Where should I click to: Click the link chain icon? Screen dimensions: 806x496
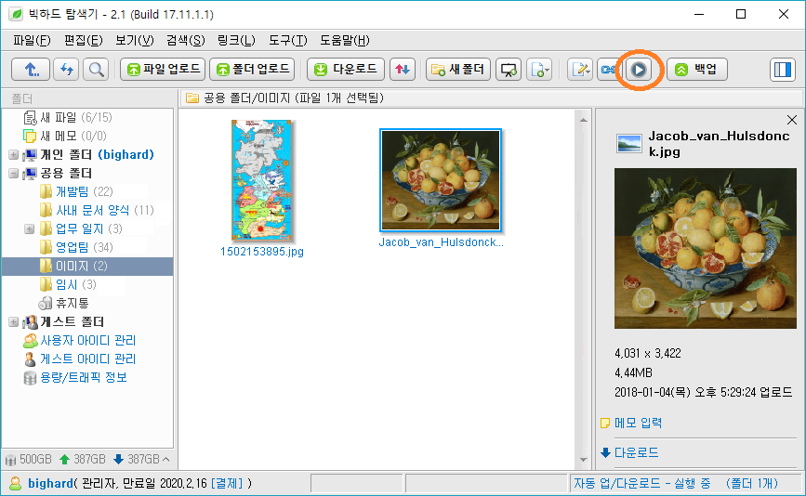point(608,70)
